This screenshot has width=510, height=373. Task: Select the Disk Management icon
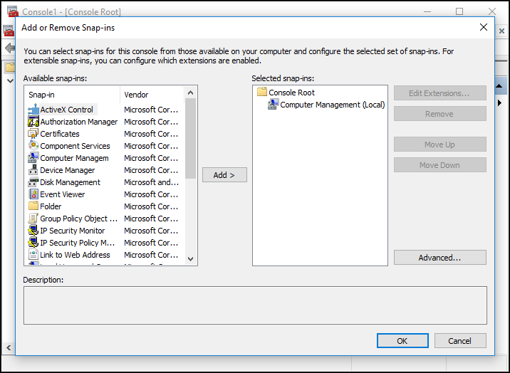(x=33, y=182)
